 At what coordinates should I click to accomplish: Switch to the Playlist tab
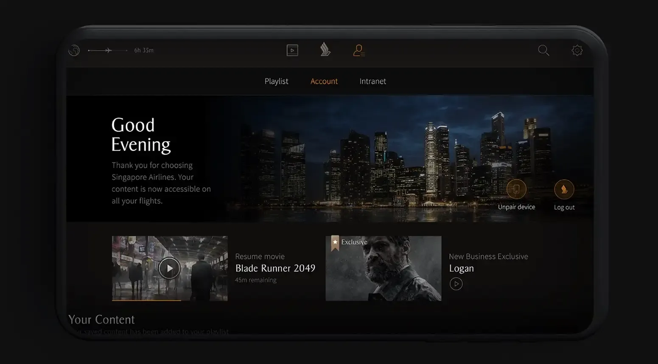point(276,81)
